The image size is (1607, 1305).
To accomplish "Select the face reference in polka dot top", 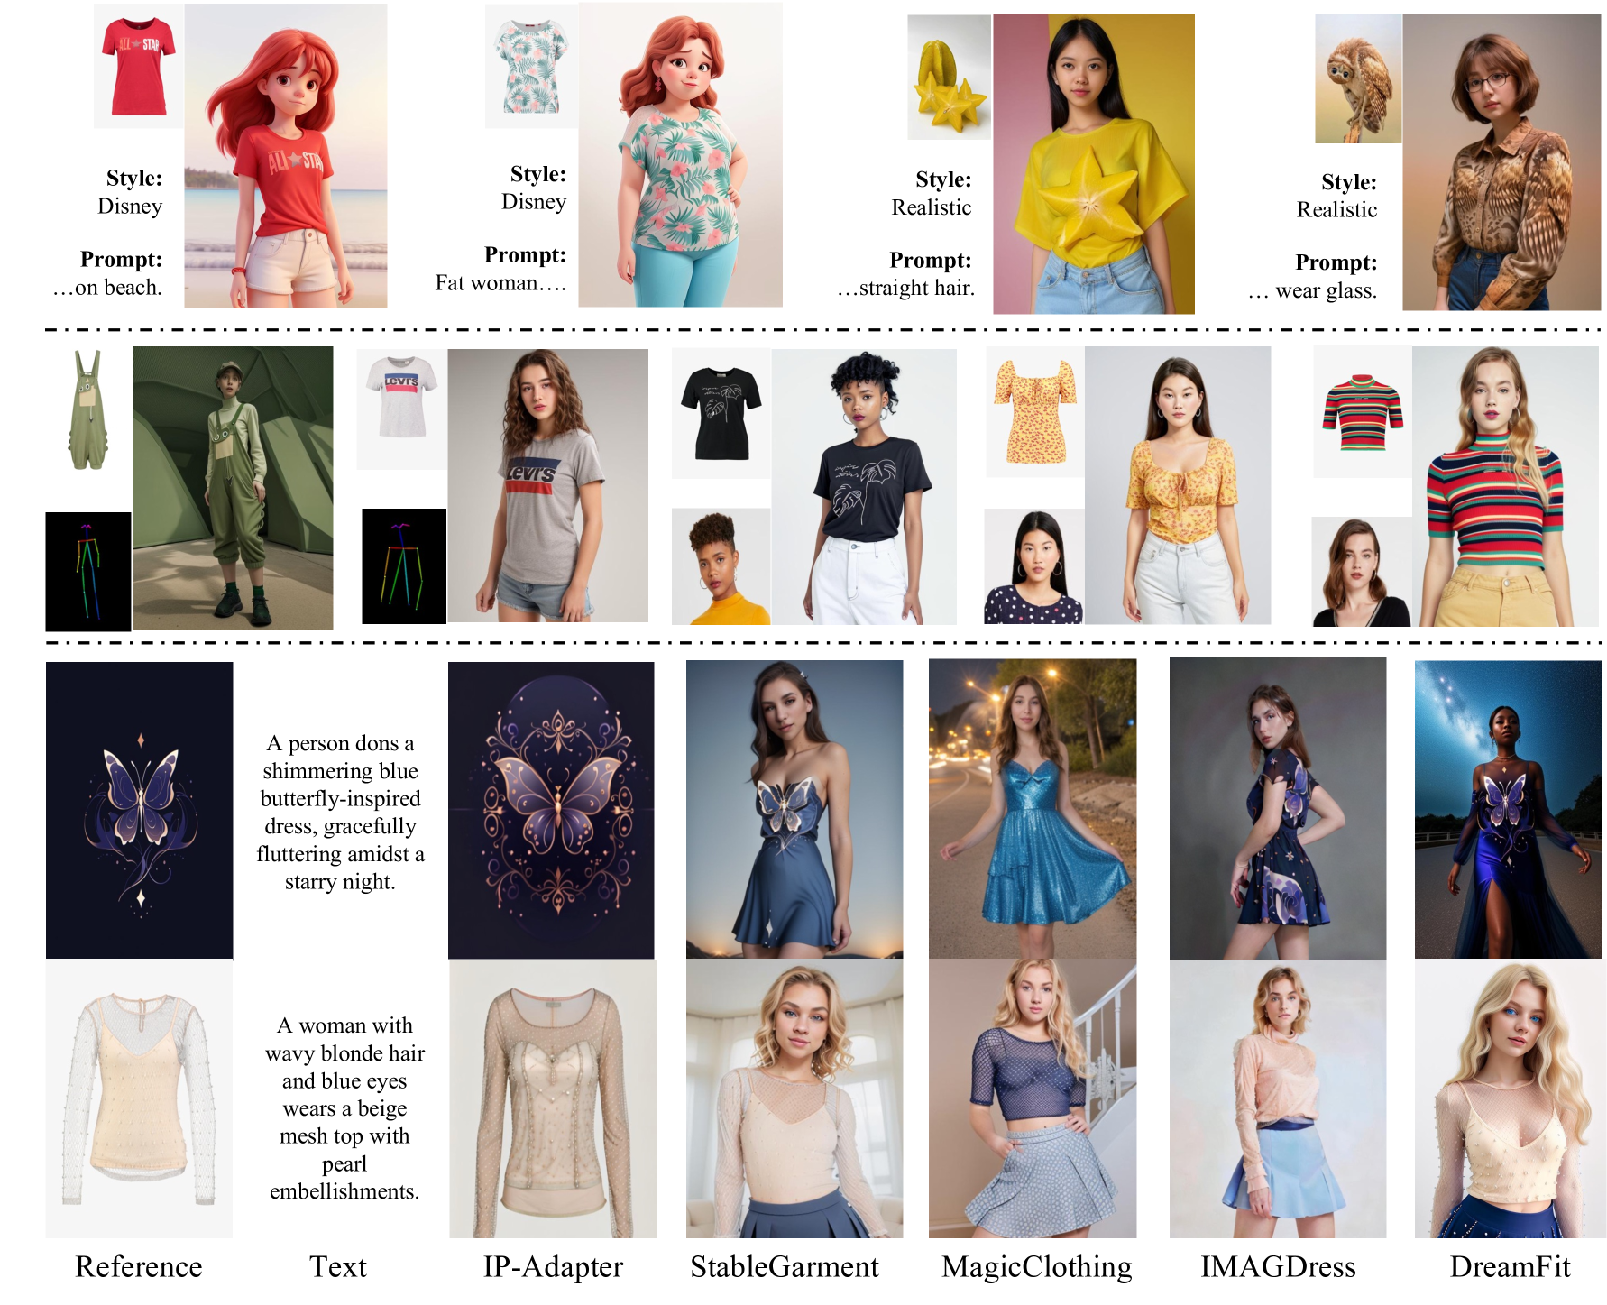I will (1034, 566).
